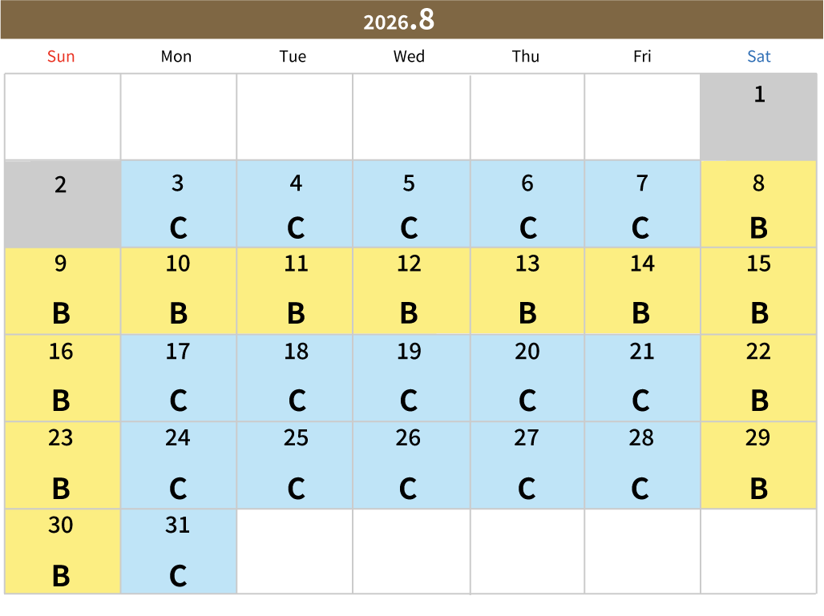Pick August 31 blue C cell
The image size is (824, 616).
click(x=179, y=551)
